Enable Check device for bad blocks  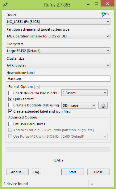coord(10,93)
